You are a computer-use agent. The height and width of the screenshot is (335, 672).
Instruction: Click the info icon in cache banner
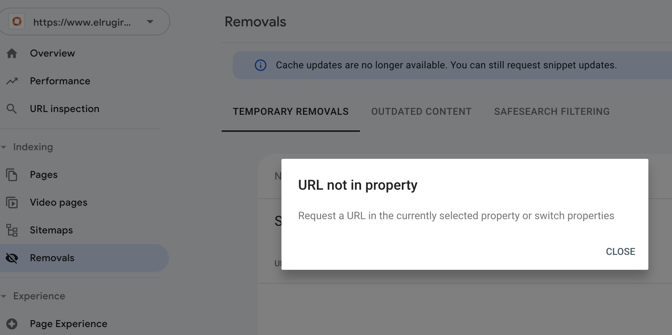click(261, 65)
